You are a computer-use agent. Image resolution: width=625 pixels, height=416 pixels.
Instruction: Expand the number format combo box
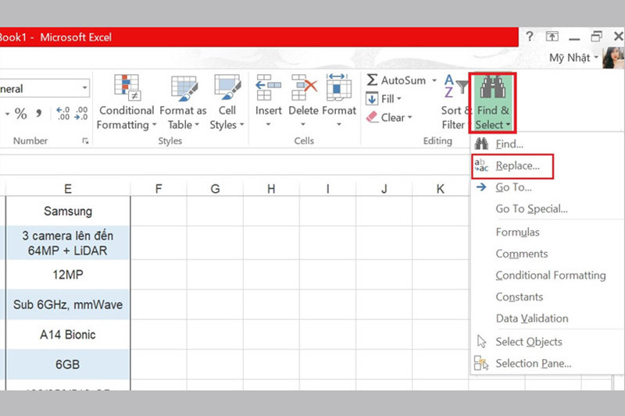pos(84,88)
